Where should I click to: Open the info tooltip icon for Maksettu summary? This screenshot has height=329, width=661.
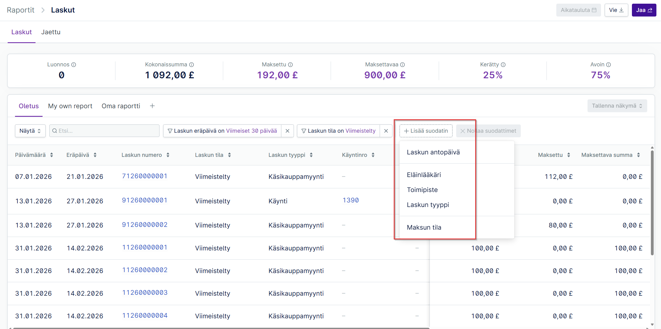(291, 65)
